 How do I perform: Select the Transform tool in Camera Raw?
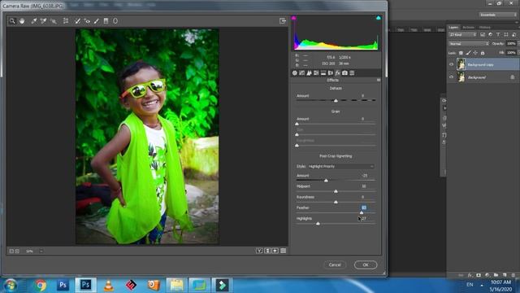(66, 21)
